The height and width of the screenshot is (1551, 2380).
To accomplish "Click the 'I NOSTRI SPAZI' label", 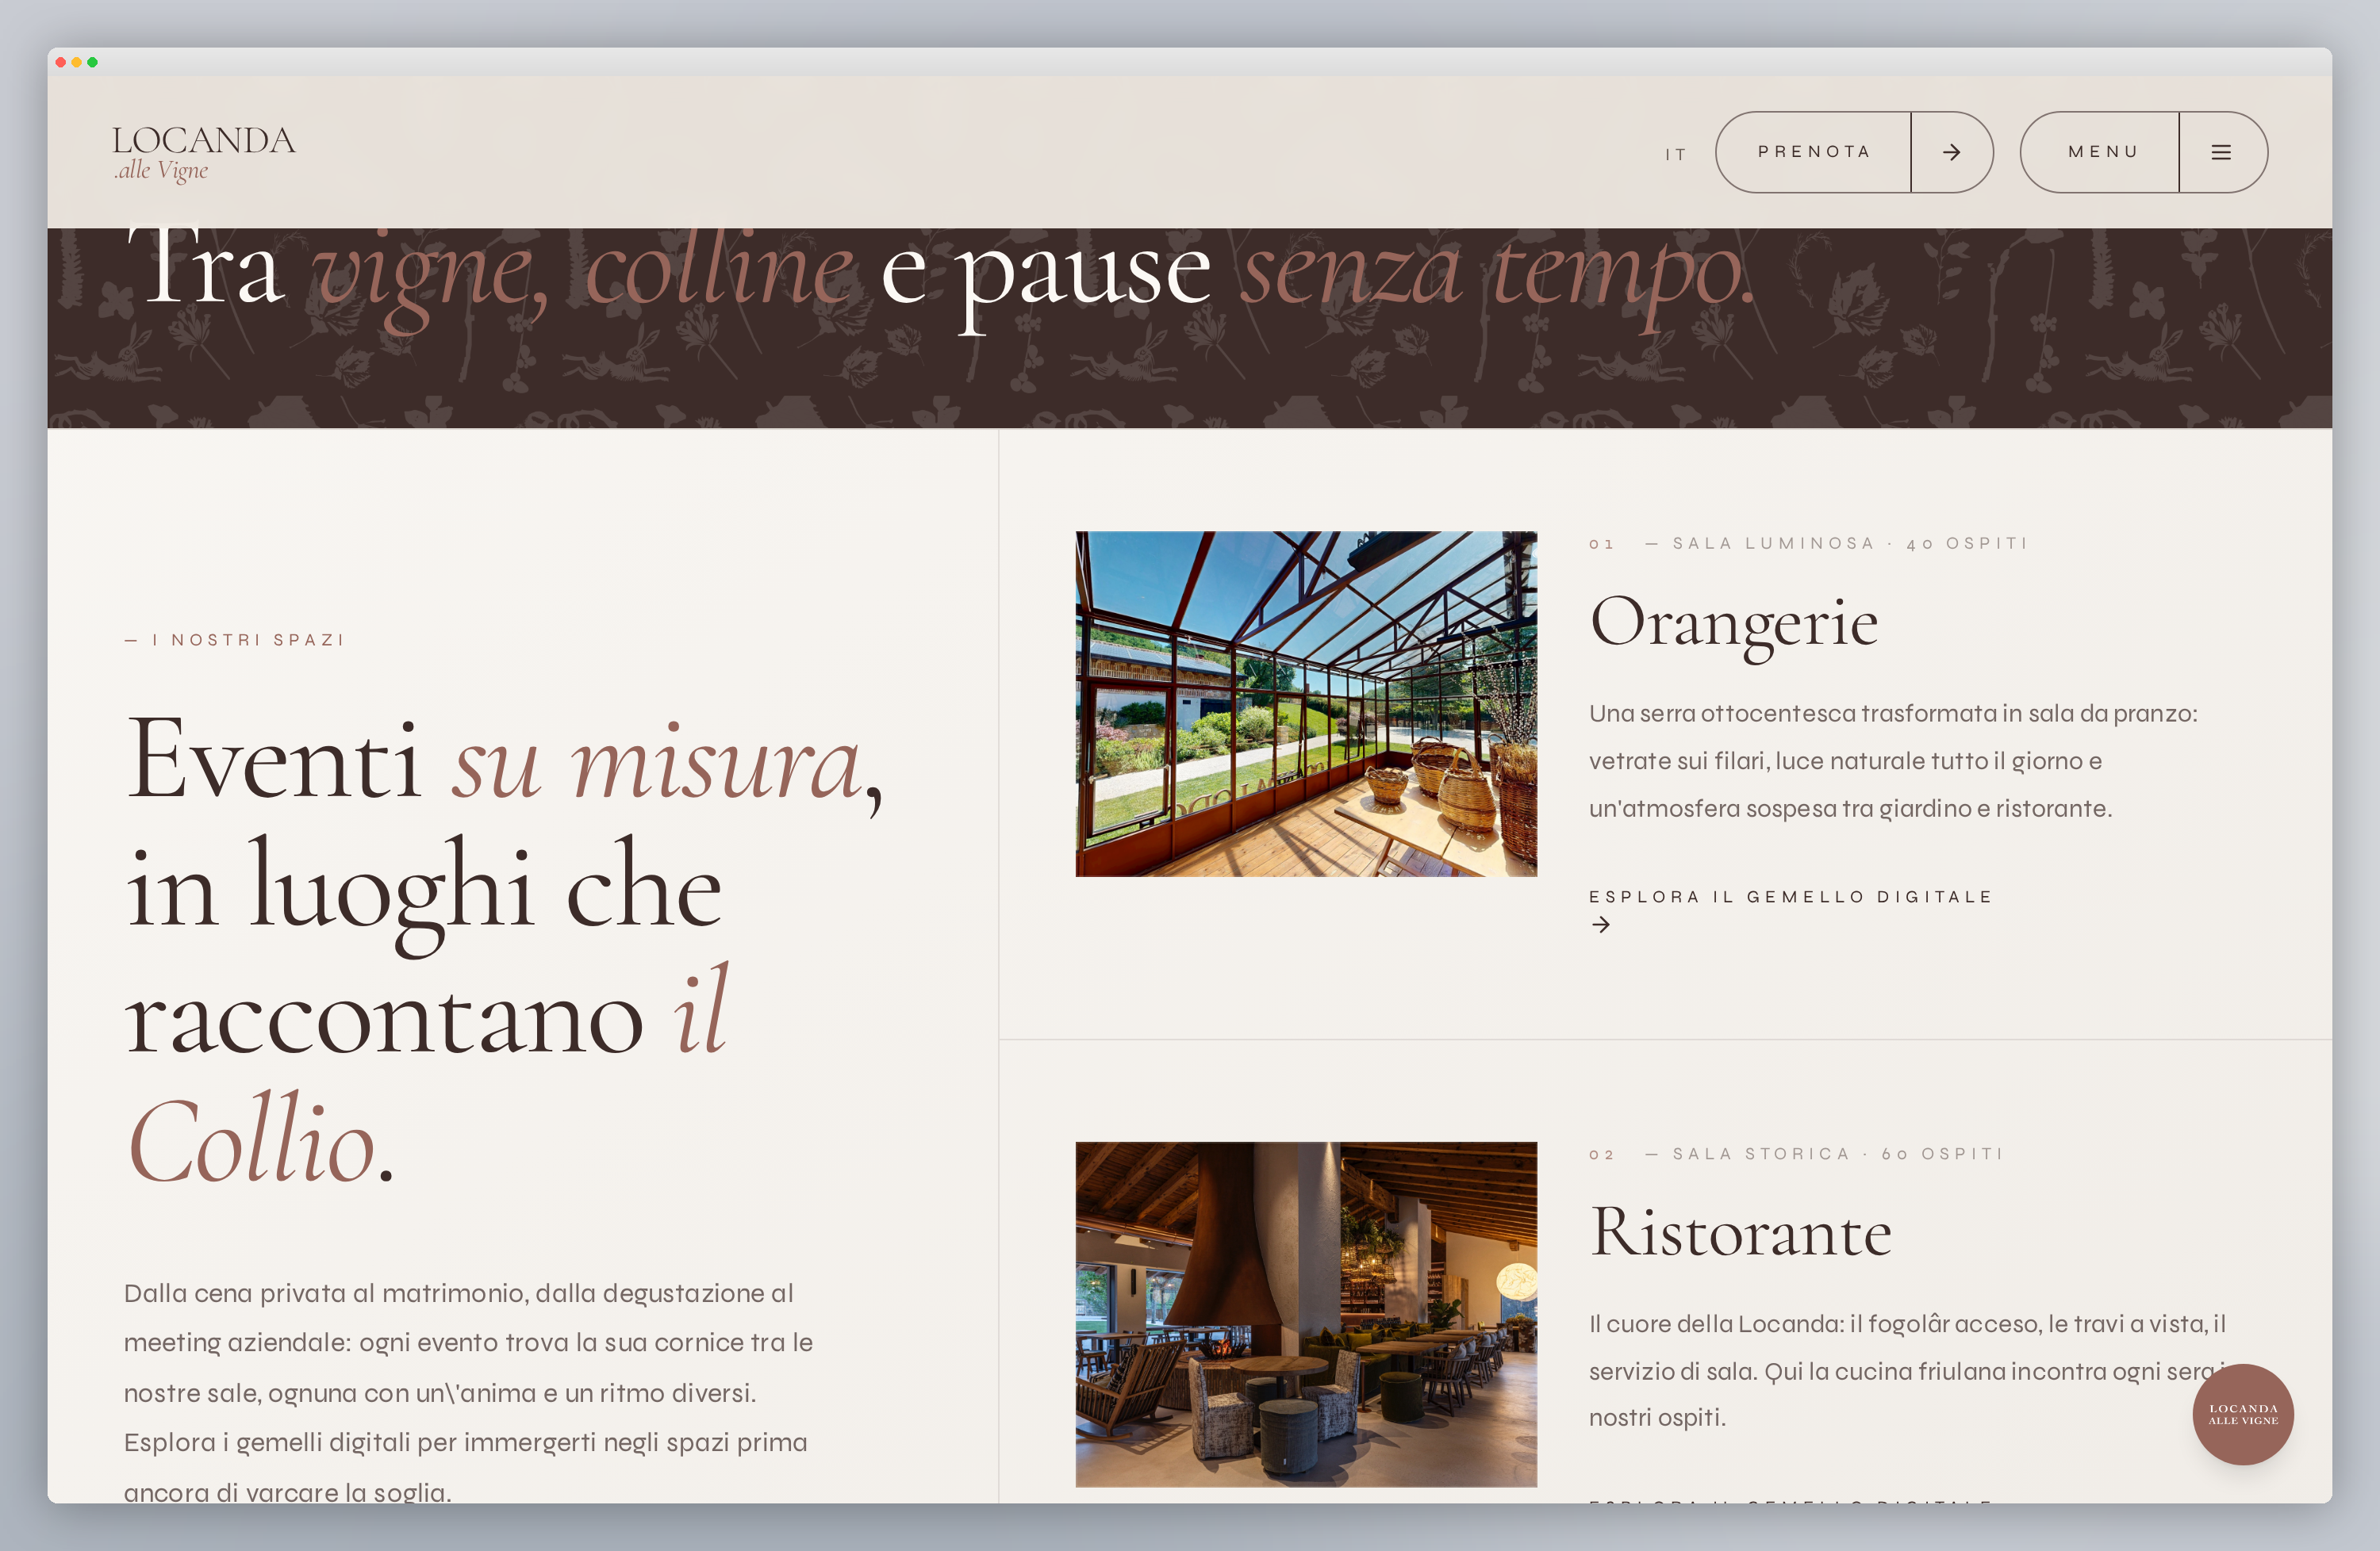I will pos(234,640).
